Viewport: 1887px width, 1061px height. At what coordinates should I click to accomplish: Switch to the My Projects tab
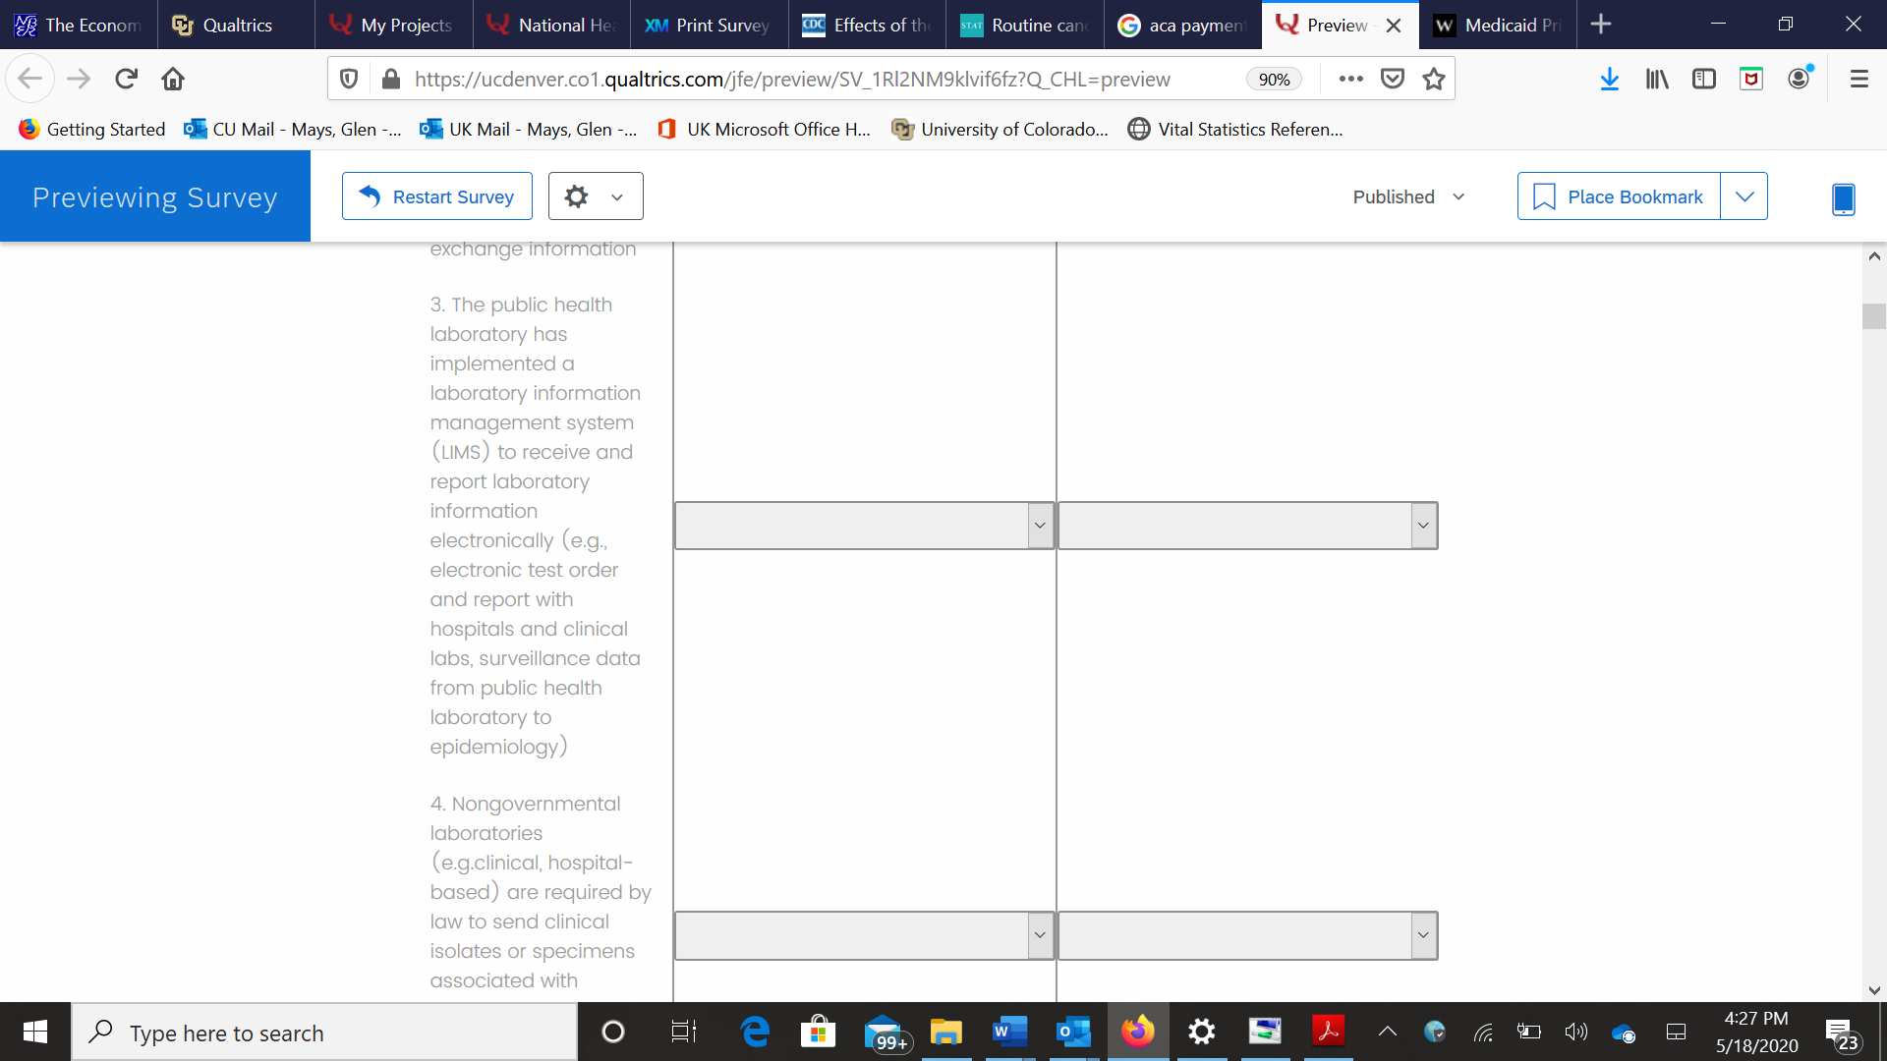point(393,25)
